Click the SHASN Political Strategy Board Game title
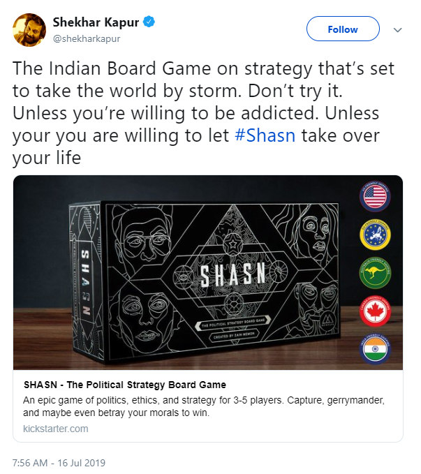The width and height of the screenshot is (421, 474). point(125,385)
